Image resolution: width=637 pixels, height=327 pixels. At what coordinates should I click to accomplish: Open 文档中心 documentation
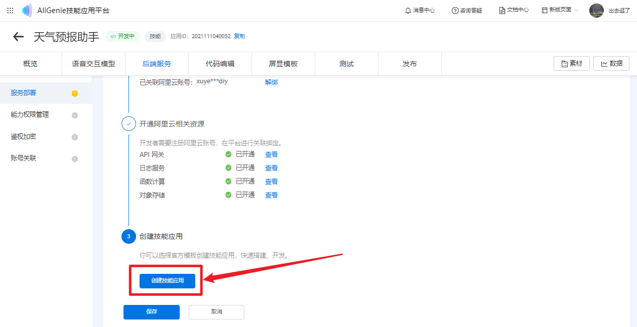coord(514,11)
